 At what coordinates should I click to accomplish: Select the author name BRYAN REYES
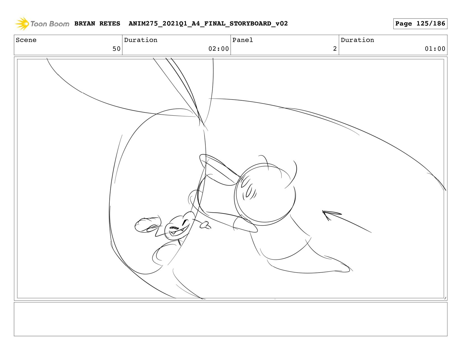click(x=97, y=24)
